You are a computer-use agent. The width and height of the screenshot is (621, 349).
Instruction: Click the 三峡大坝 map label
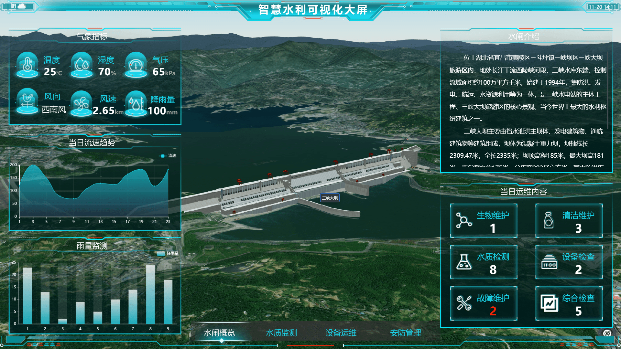click(x=330, y=198)
